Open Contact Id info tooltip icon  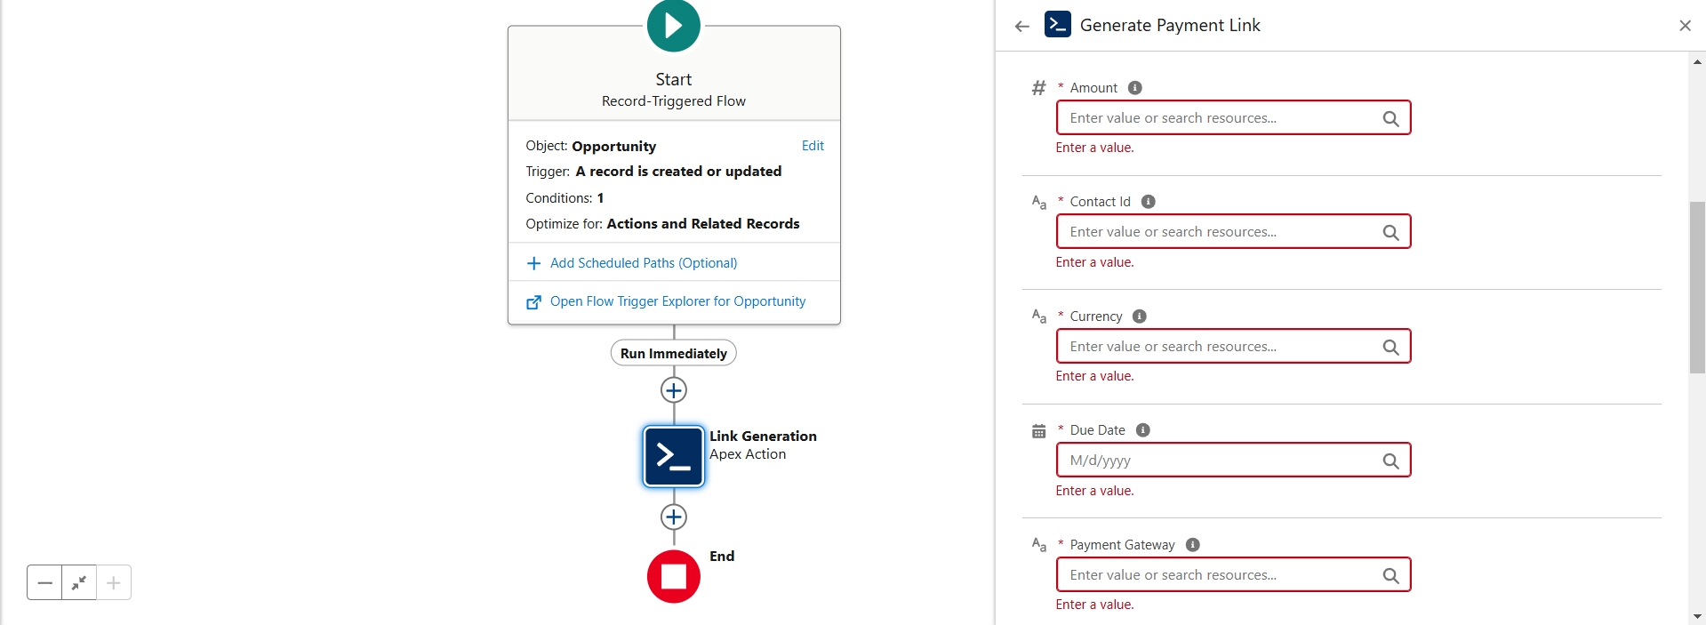point(1149,202)
